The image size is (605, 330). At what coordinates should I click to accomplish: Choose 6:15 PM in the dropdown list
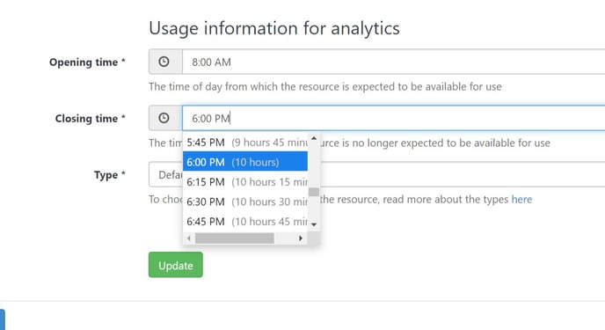pyautogui.click(x=245, y=182)
